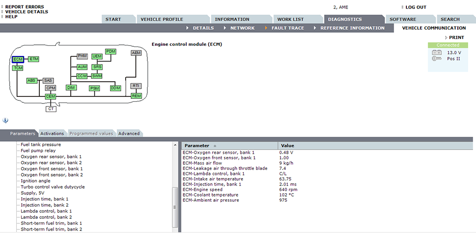The height and width of the screenshot is (233, 476).
Task: Click the info icon below the network diagram
Action: [5, 121]
